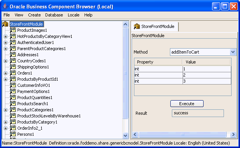Expand the HotProductsByCategoryView1 node
This screenshot has width=240, height=148.
[x=5, y=36]
